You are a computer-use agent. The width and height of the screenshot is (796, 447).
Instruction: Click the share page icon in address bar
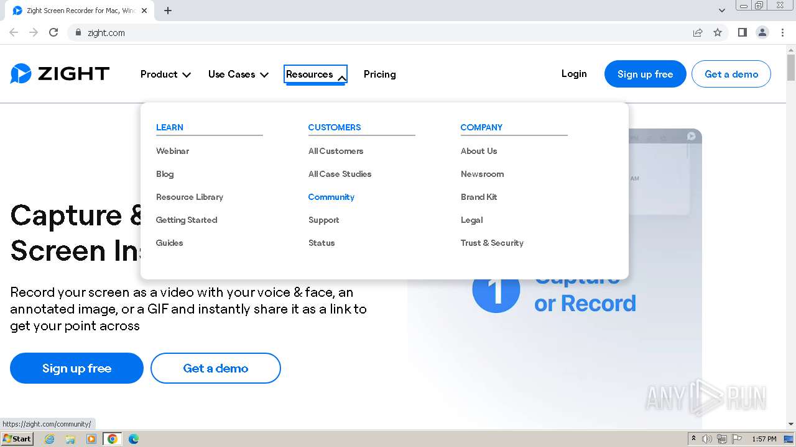coord(698,32)
